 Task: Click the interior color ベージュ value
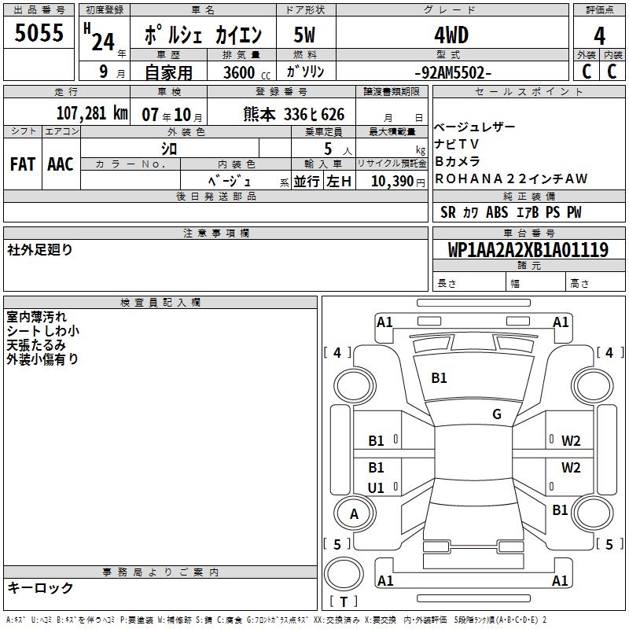tap(230, 181)
